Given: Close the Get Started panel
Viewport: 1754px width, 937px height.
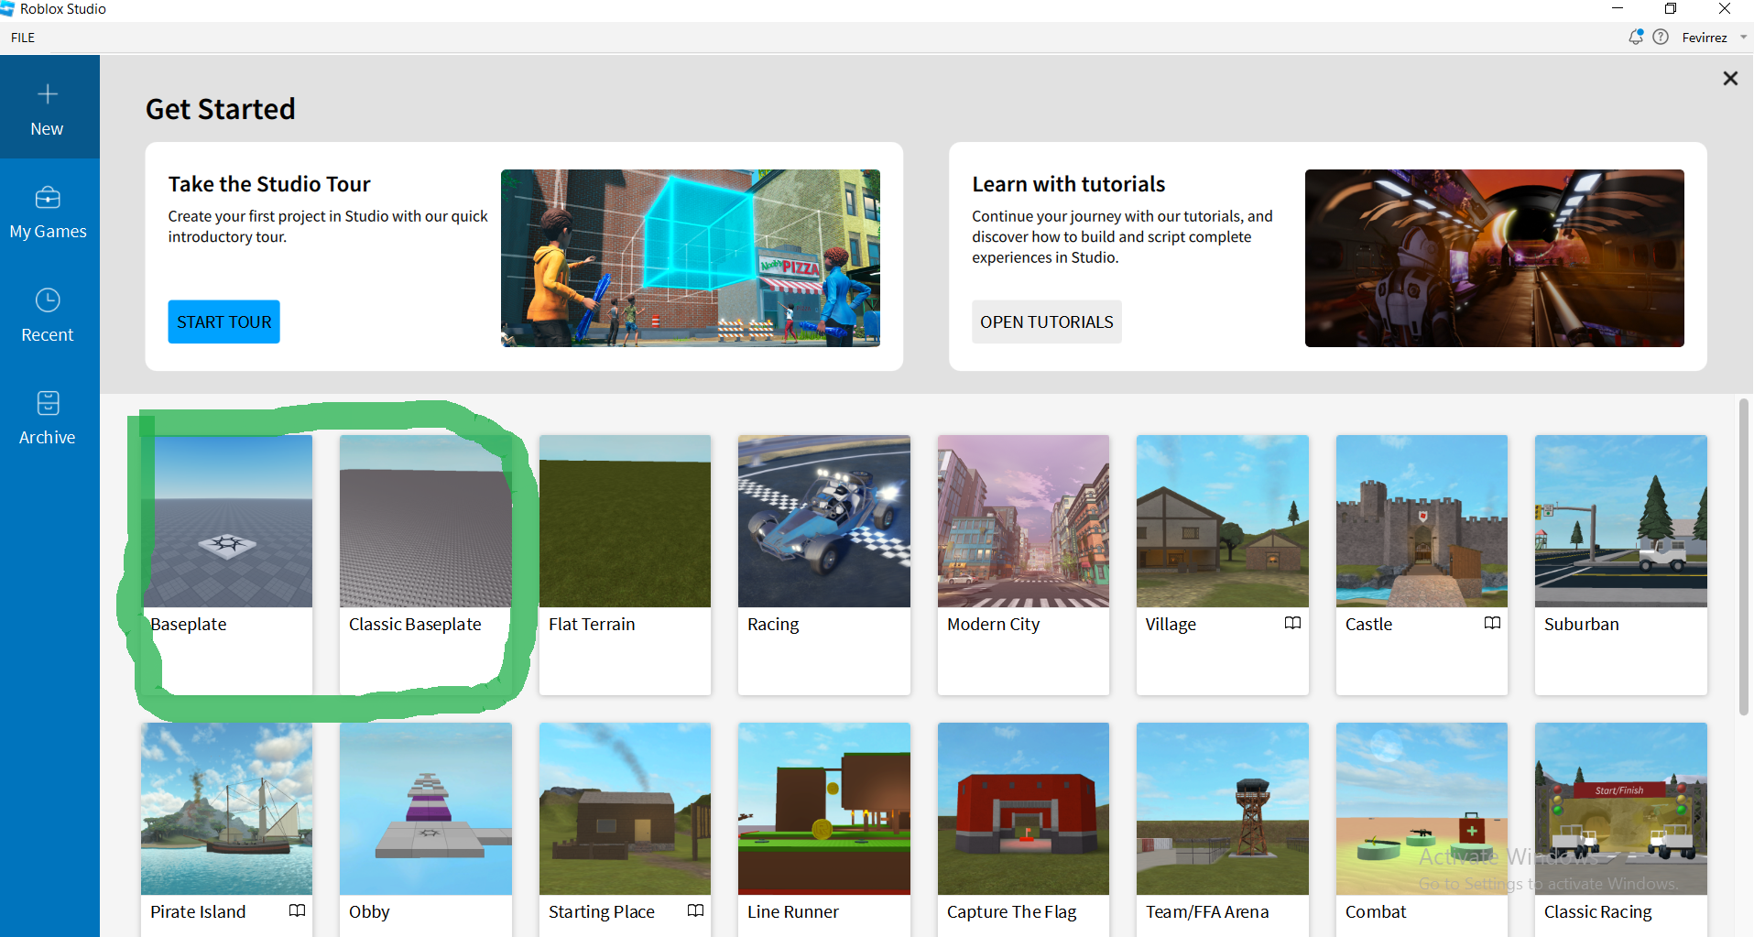Looking at the screenshot, I should pyautogui.click(x=1730, y=79).
